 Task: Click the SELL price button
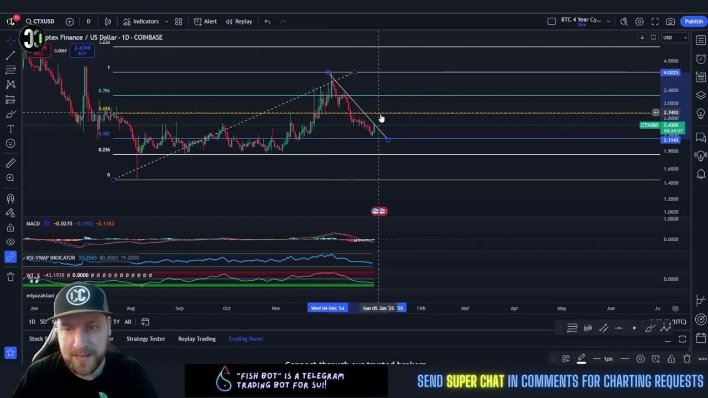[38, 50]
